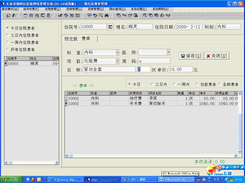Click the 单价 field showing 18.00
Screen dimensions: 245x183
[180, 69]
